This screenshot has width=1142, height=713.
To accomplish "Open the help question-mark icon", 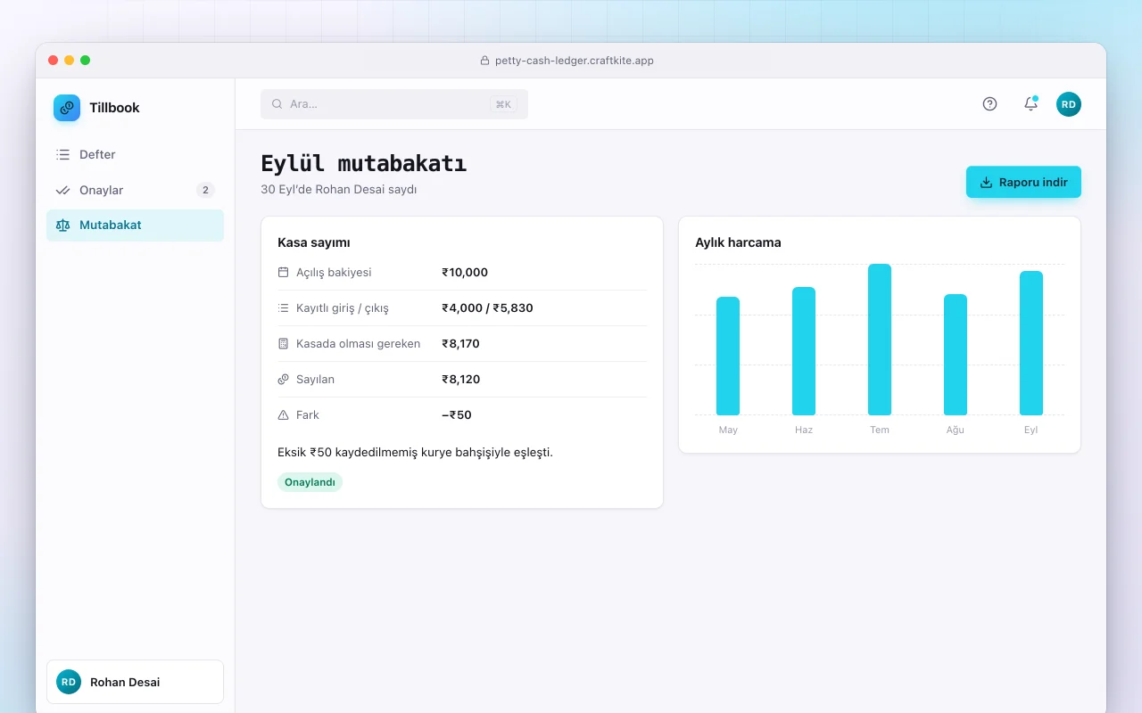I will click(x=989, y=104).
